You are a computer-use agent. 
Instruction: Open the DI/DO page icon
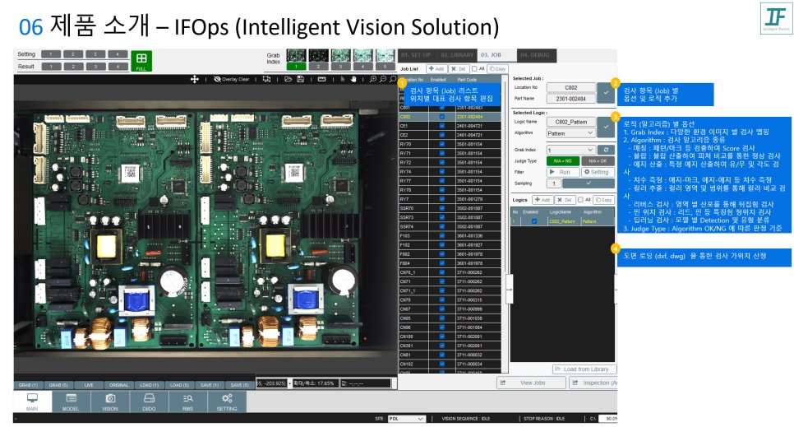[x=149, y=401]
